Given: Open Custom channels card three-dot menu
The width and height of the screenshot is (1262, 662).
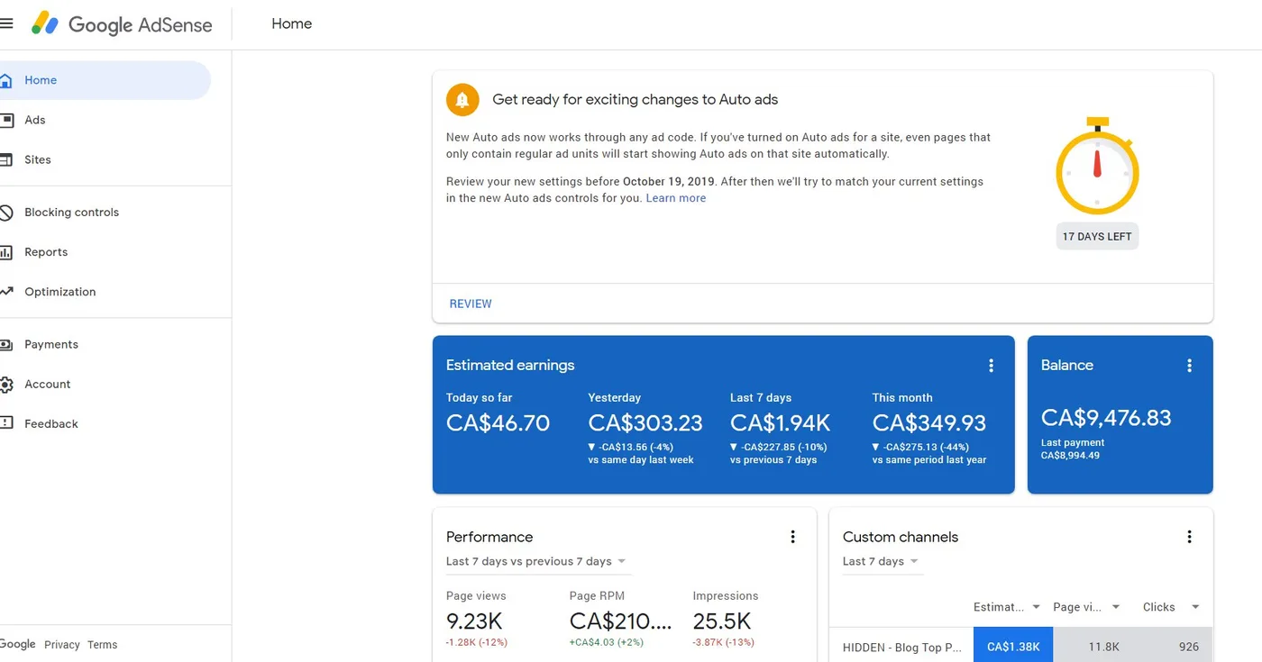Looking at the screenshot, I should [x=1189, y=537].
